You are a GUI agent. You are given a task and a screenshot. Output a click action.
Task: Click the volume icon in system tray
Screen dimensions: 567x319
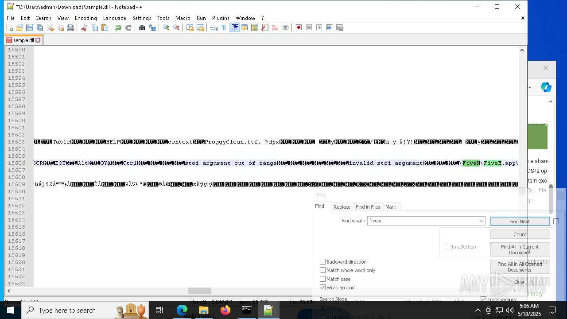click(510, 310)
